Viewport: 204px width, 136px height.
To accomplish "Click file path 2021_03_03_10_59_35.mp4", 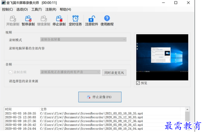I will point(91,113).
